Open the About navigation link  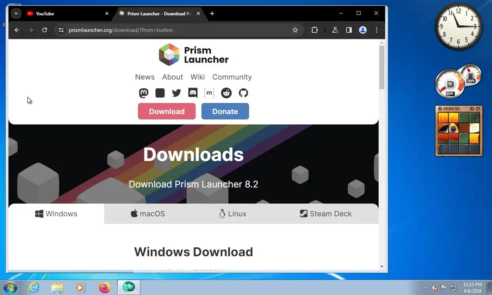(173, 77)
